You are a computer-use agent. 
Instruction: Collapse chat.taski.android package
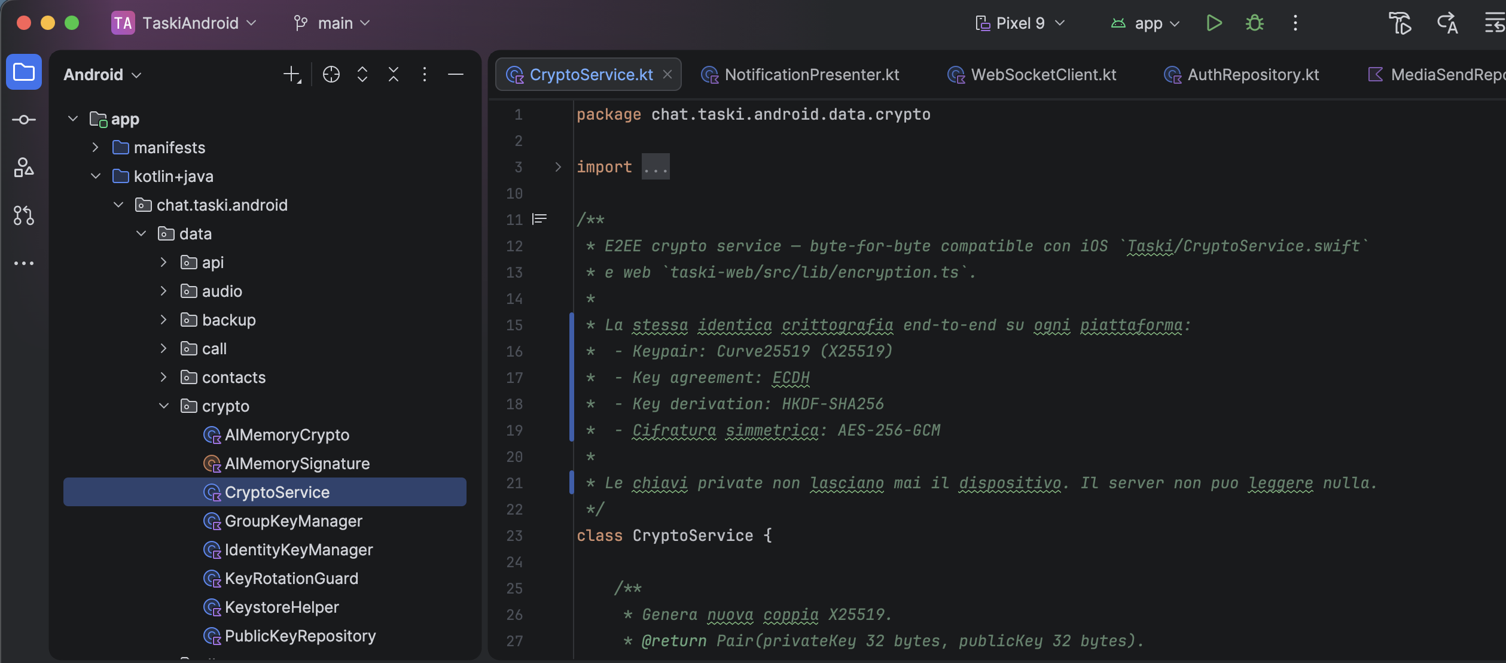[118, 205]
